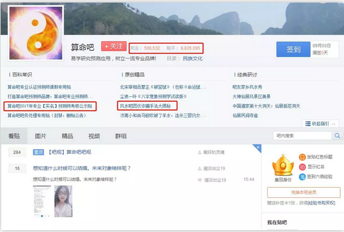Click the blue 签到 sign-in button
The height and width of the screenshot is (232, 344).
(x=293, y=49)
